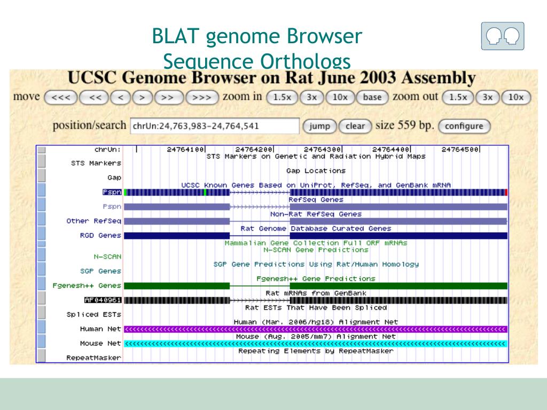The width and height of the screenshot is (547, 410).
Task: Click ruler position 24764300
Action: (x=323, y=149)
